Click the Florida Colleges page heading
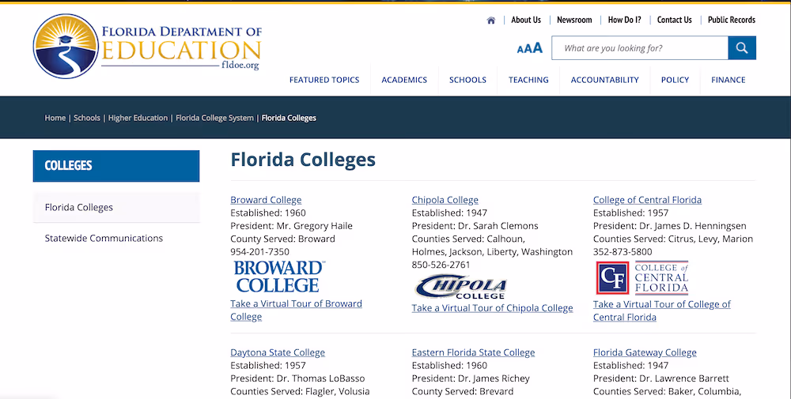The image size is (791, 399). [x=303, y=159]
